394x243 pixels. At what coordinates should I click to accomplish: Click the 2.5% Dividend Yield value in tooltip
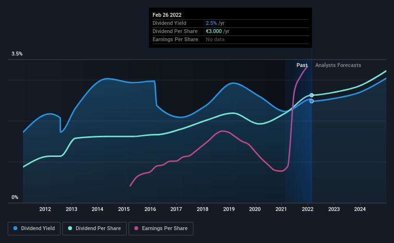[211, 23]
